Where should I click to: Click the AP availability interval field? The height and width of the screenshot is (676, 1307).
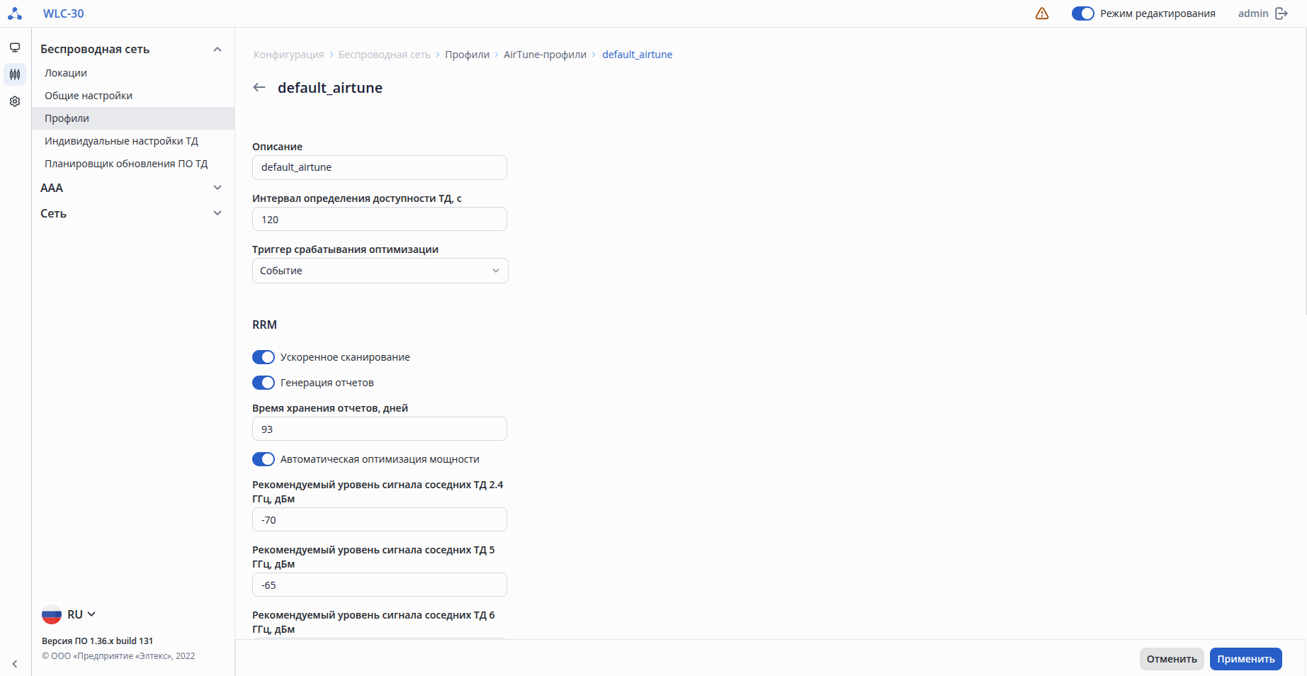[380, 220]
